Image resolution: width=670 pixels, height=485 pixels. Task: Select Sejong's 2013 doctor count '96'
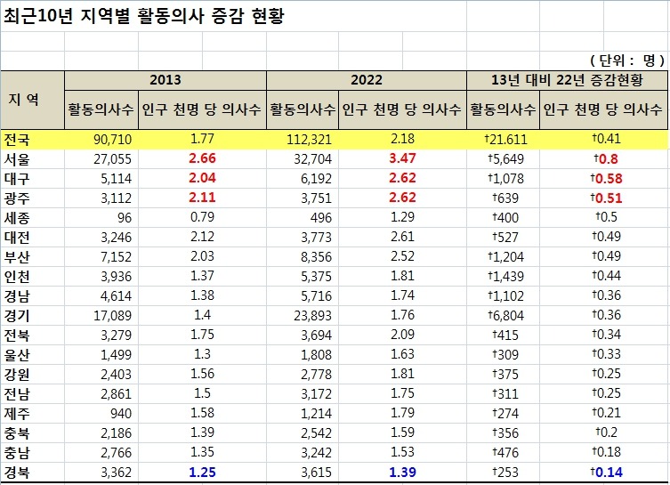tap(125, 218)
